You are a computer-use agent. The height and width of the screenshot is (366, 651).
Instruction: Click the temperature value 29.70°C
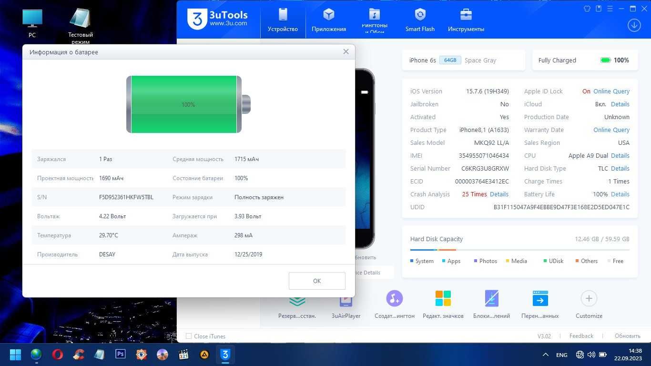click(x=109, y=235)
